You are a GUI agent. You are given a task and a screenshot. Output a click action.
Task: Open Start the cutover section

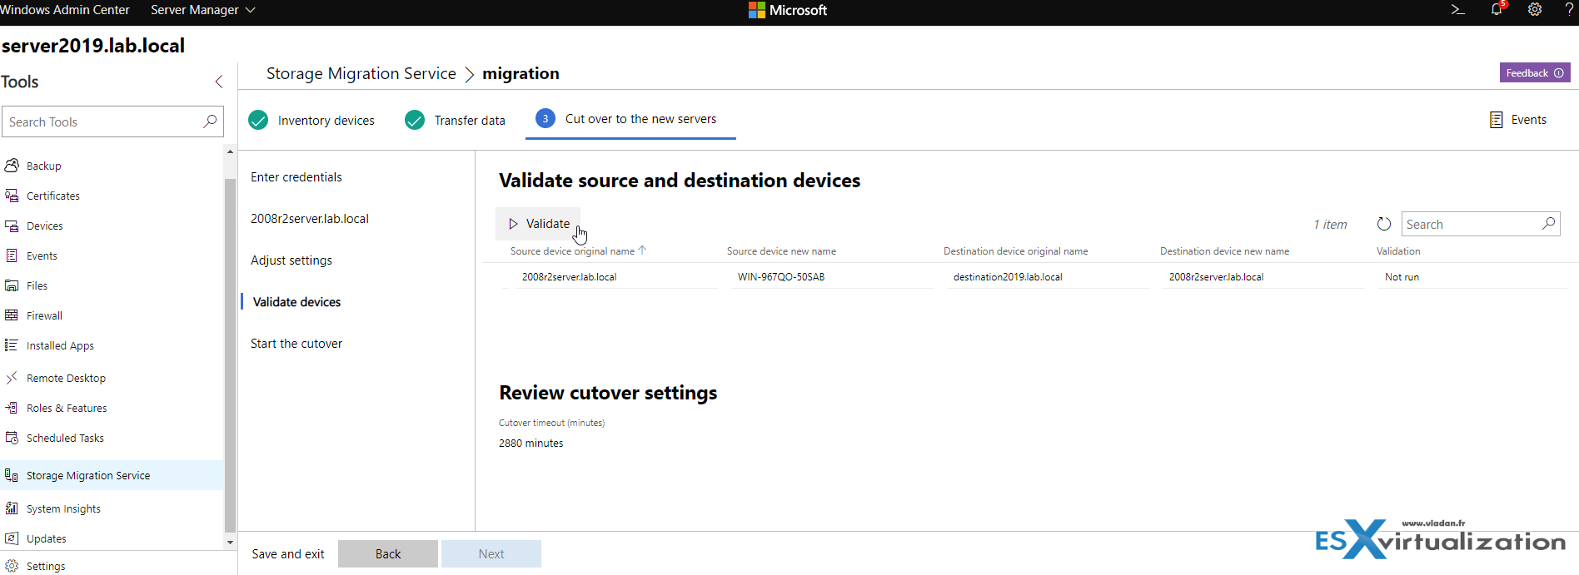click(296, 344)
